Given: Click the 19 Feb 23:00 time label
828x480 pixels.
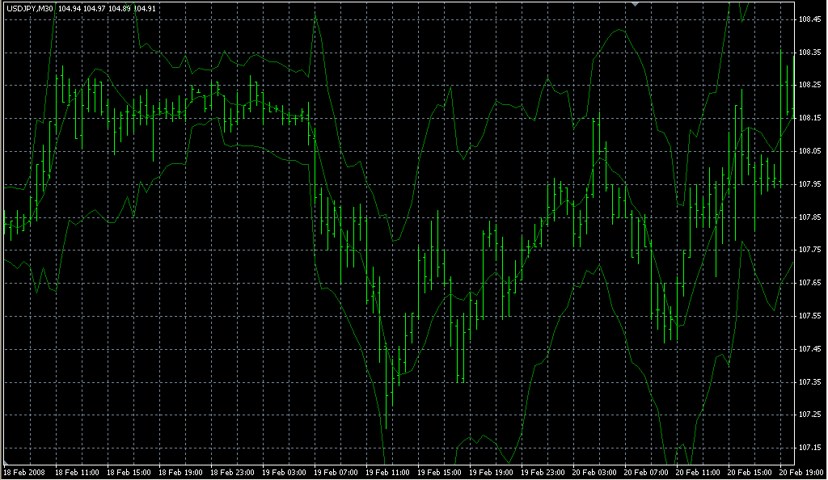Looking at the screenshot, I should 543,473.
